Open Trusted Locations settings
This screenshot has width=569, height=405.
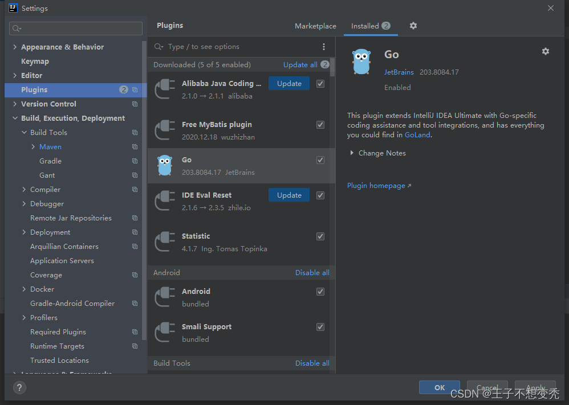pos(59,361)
